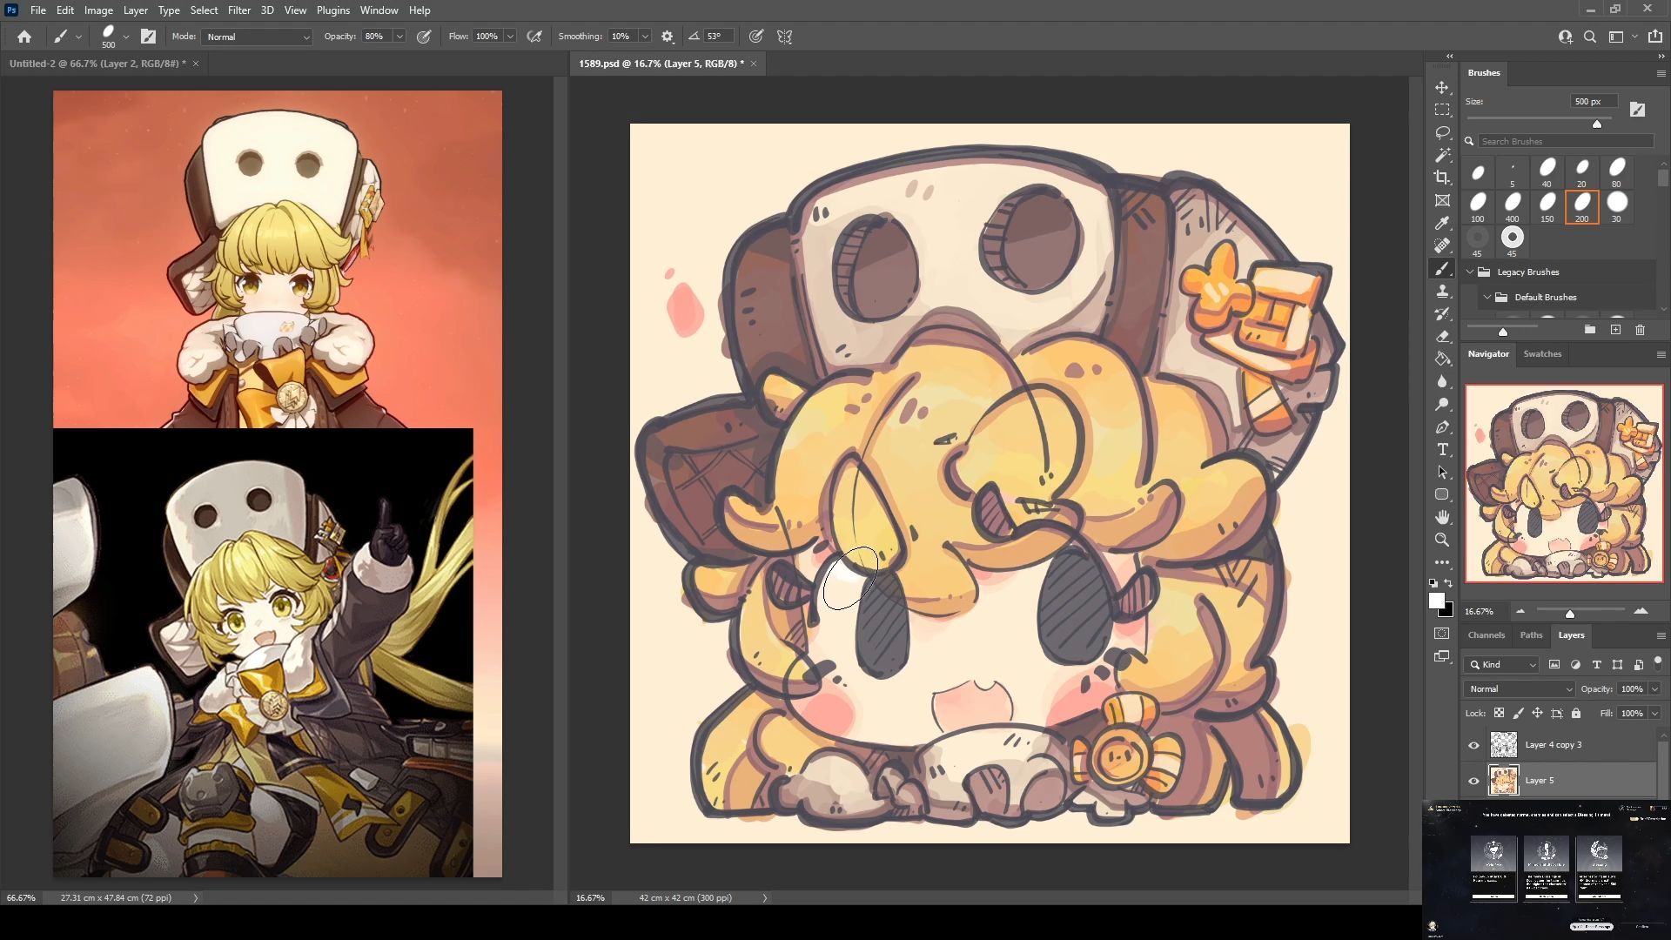Hide Layer 4 copy 3 visibility
This screenshot has height=940, width=1671.
[x=1473, y=745]
